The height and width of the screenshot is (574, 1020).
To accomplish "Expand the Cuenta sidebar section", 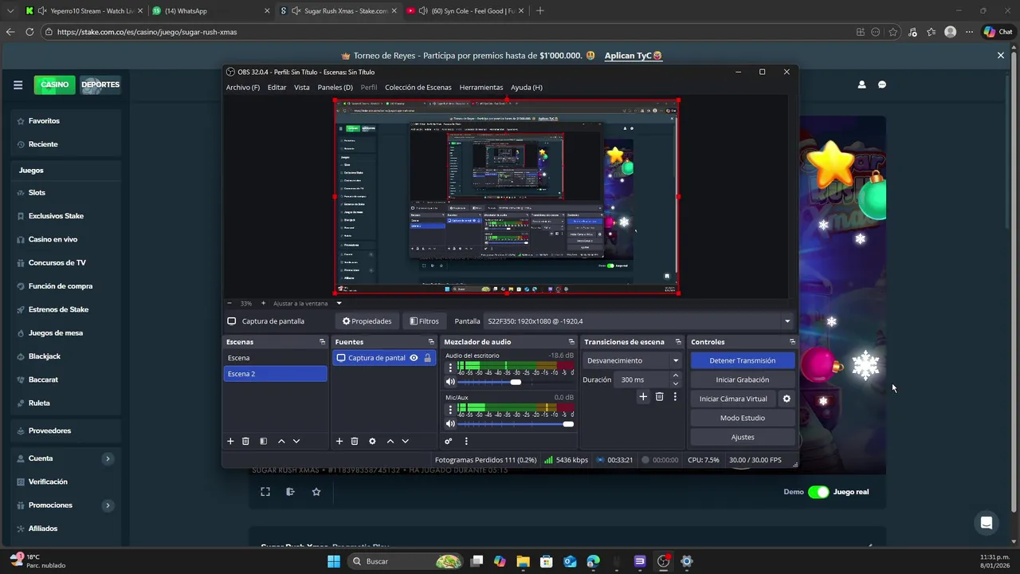I will (108, 458).
